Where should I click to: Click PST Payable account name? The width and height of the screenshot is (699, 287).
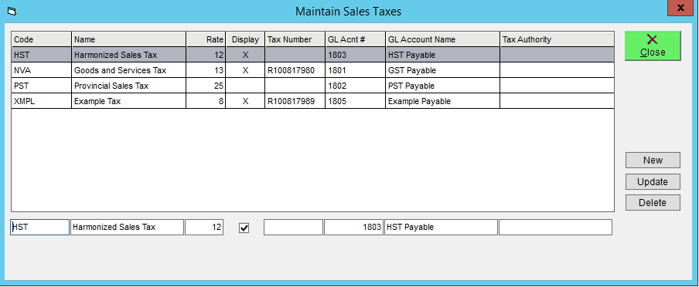(442, 86)
